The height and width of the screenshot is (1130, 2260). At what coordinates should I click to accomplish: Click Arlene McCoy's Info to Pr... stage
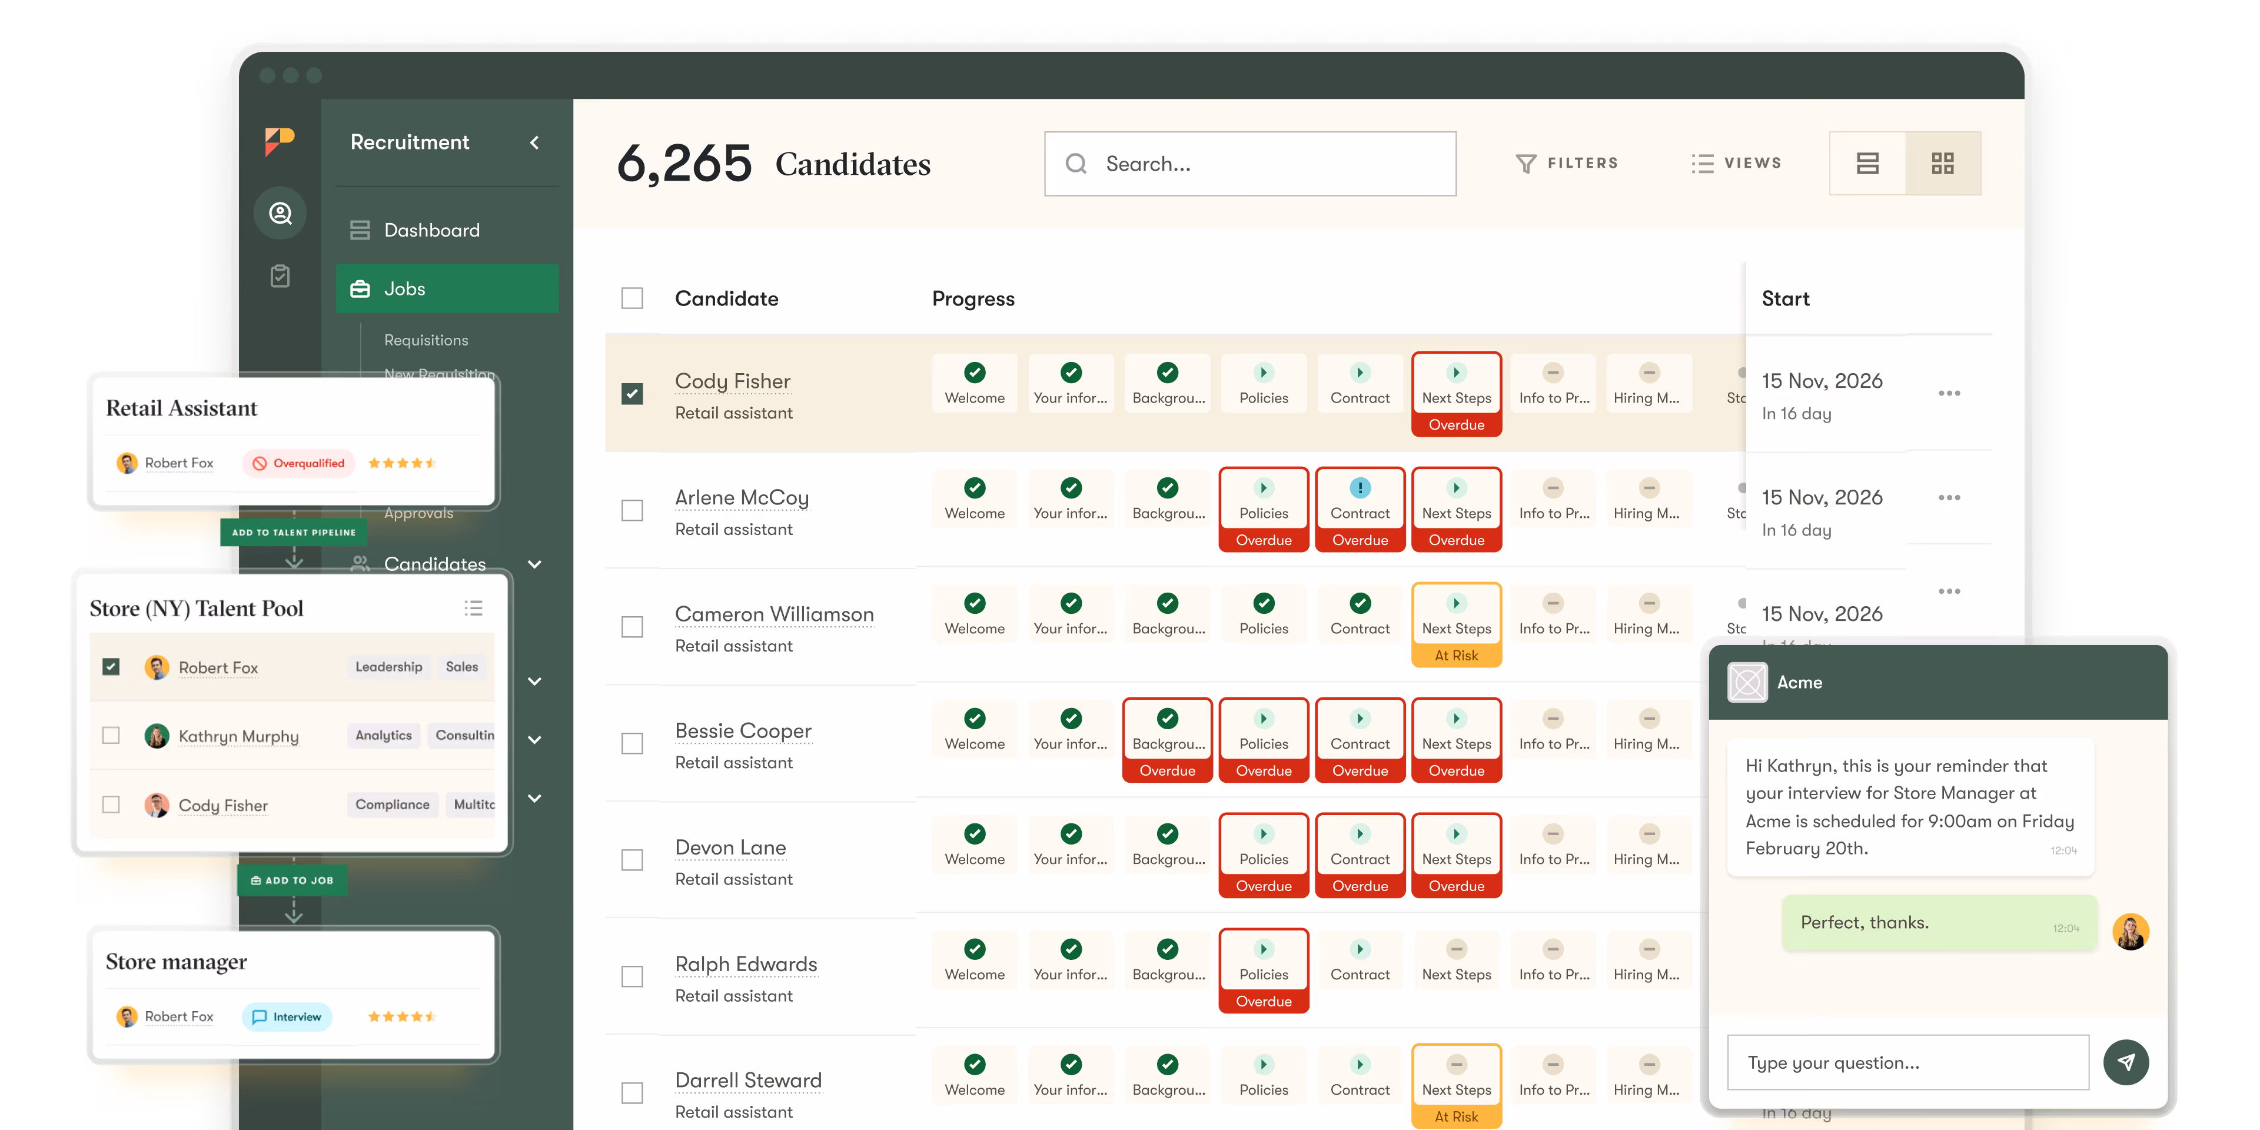pos(1553,499)
